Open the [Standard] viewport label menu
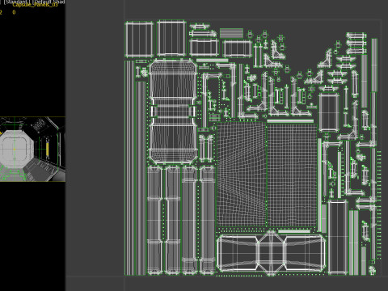 pyautogui.click(x=16, y=2)
